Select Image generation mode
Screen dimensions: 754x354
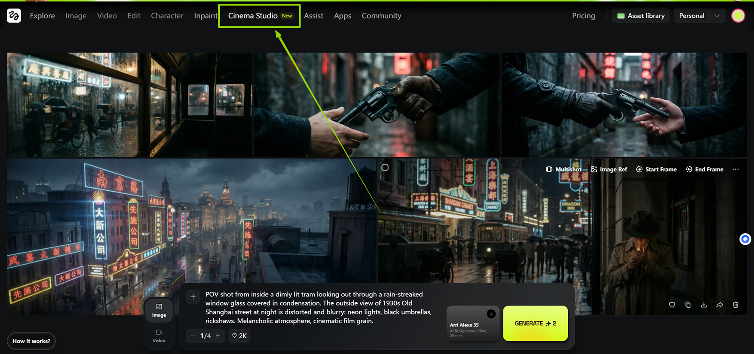[159, 310]
